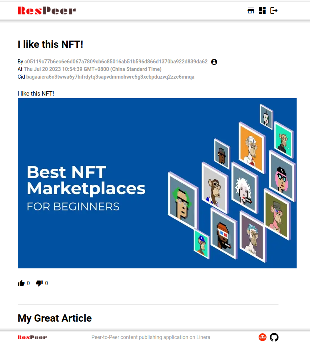The height and width of the screenshot is (343, 310).
Task: Dislike the article with thumbs down
Action: tap(39, 283)
